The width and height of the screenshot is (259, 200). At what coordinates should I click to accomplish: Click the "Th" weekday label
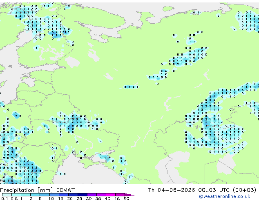coord(151,190)
